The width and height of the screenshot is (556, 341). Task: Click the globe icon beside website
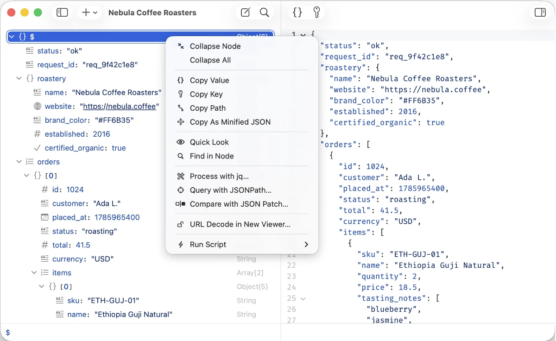[38, 106]
